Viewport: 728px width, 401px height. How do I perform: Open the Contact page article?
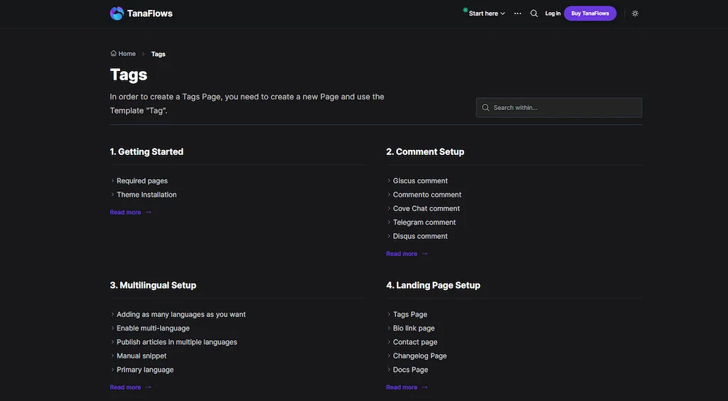pyautogui.click(x=415, y=343)
